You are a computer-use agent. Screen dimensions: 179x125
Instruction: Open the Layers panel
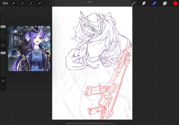(165, 3)
